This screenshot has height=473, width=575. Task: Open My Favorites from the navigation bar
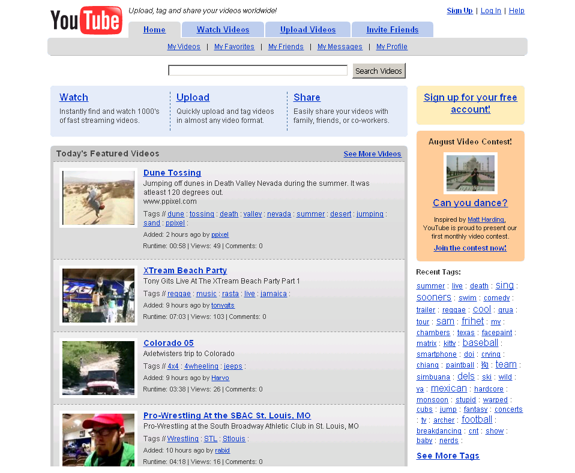pyautogui.click(x=234, y=46)
